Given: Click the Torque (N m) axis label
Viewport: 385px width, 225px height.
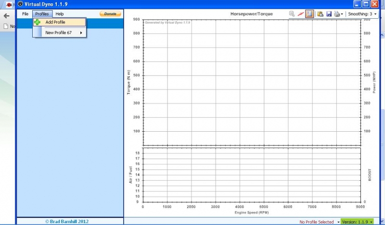Looking at the screenshot, I should pos(128,82).
